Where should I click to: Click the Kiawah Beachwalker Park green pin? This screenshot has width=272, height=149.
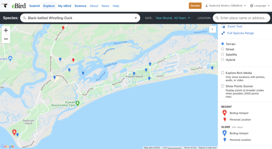(77, 103)
